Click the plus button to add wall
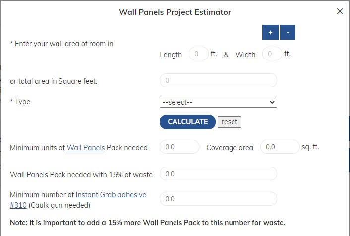This screenshot has height=236, width=350. click(270, 33)
